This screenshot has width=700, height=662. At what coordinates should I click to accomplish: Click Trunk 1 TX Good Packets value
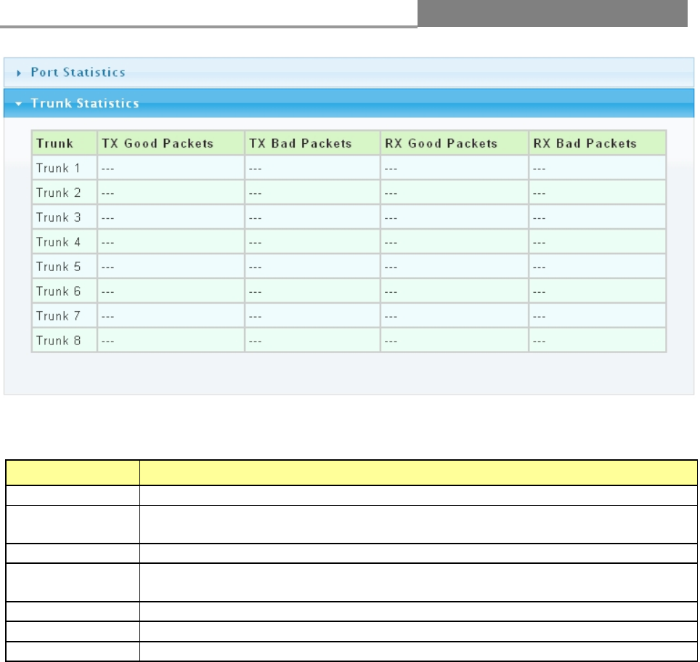tap(171, 168)
